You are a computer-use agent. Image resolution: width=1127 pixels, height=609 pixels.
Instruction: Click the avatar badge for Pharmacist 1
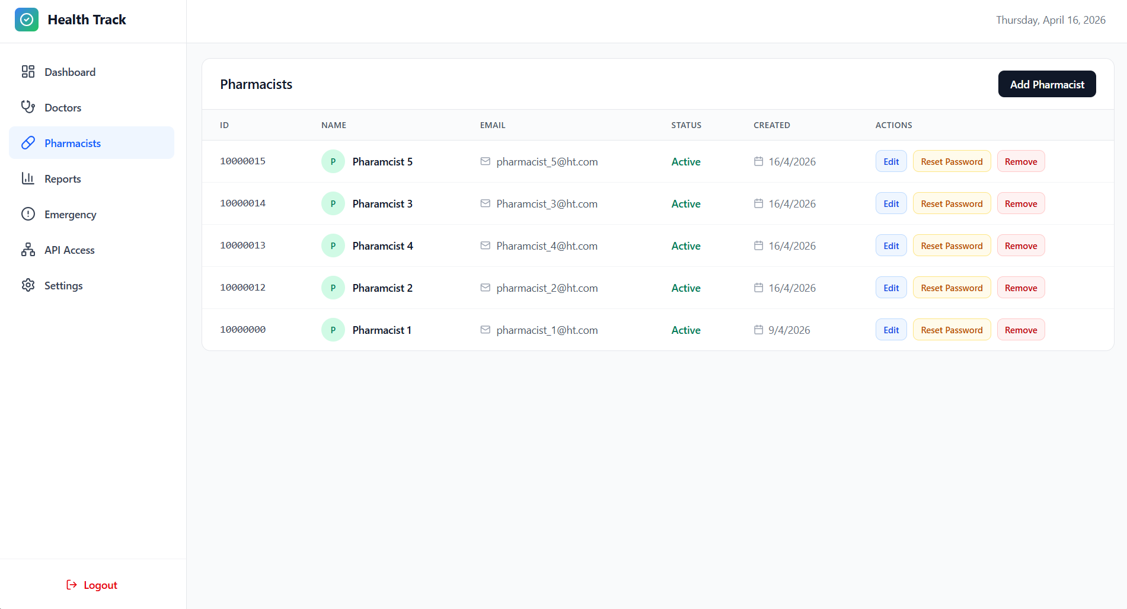(x=333, y=330)
